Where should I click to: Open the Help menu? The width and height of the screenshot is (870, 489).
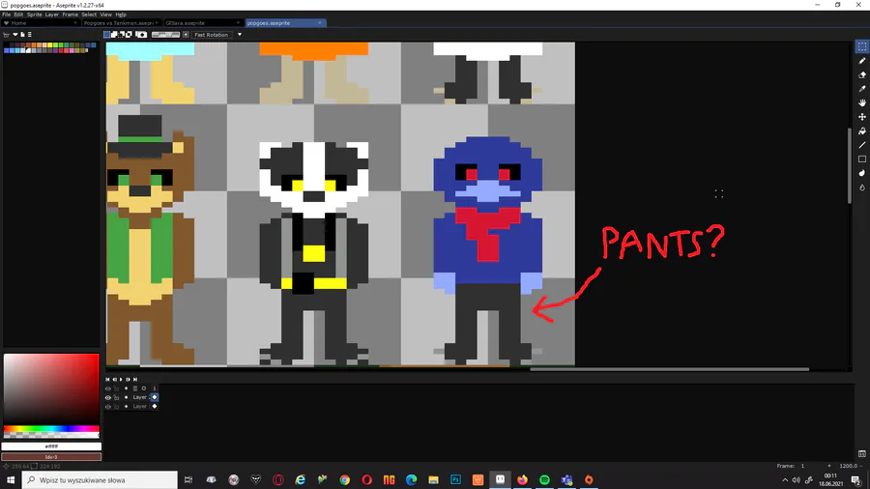pyautogui.click(x=121, y=14)
